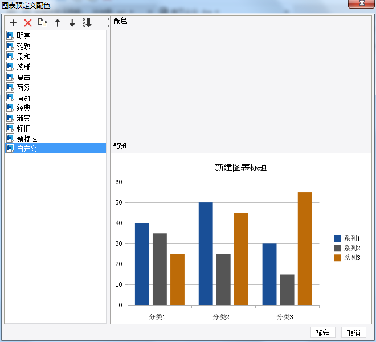Viewport: 376px width, 342px height.
Task: Select the 渐变 color scheme
Action: click(x=56, y=118)
